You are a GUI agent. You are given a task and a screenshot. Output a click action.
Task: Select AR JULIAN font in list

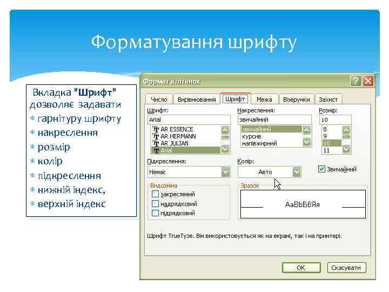click(x=185, y=143)
